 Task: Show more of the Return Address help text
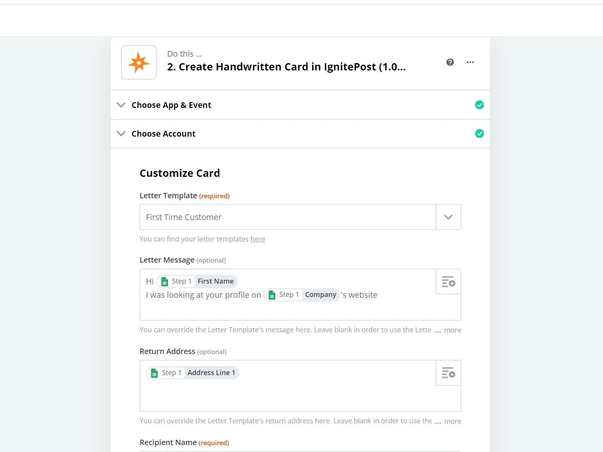[452, 421]
